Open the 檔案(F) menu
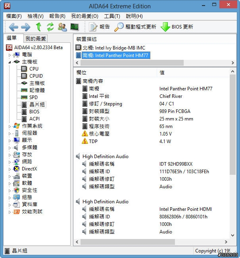This screenshot has height=258, width=240. 14,16
